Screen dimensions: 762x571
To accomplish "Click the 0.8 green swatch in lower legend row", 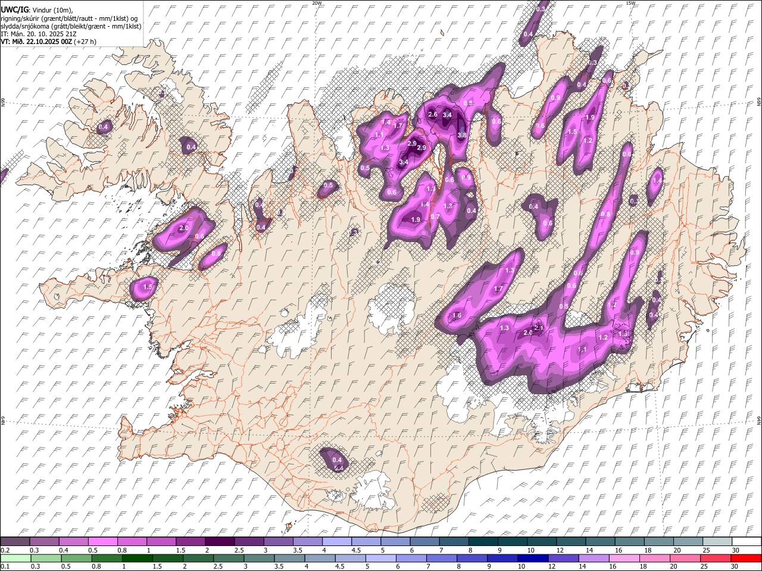I will coord(107,559).
